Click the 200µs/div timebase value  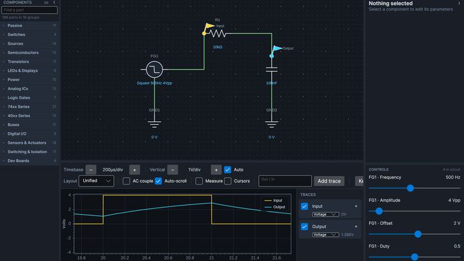113,170
